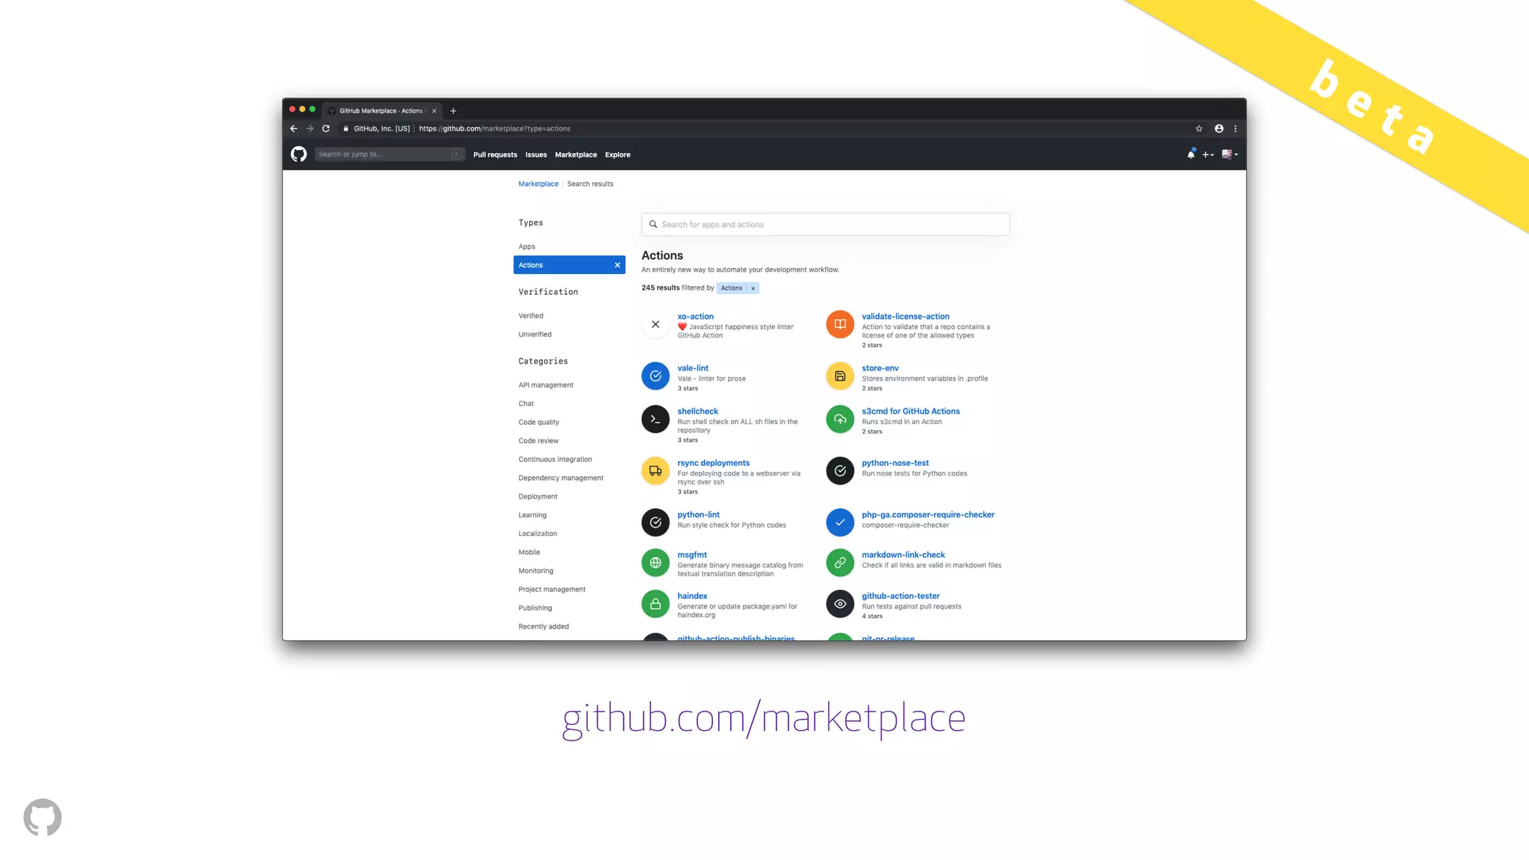
Task: Select the Actions type filter
Action: tap(569, 265)
